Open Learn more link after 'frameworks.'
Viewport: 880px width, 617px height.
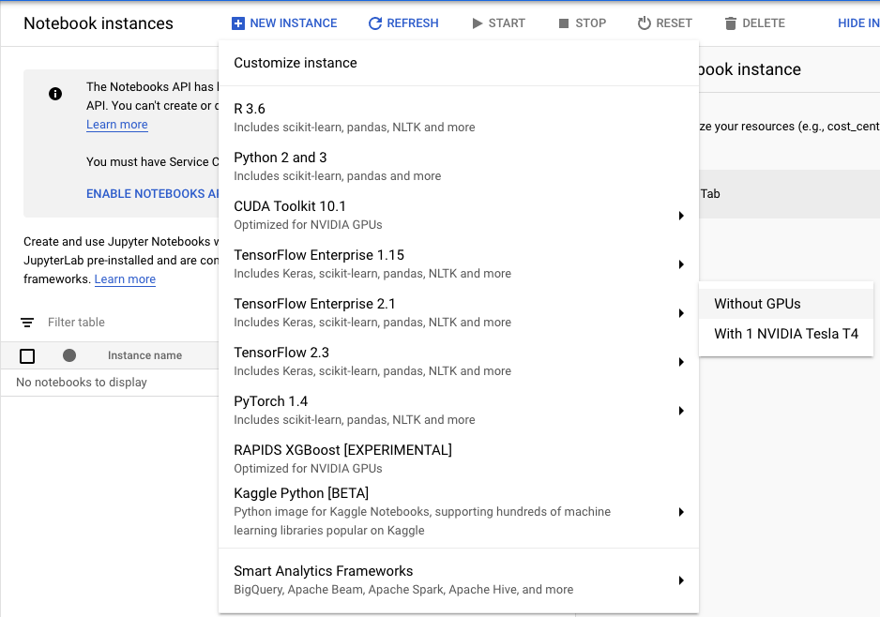click(x=125, y=279)
